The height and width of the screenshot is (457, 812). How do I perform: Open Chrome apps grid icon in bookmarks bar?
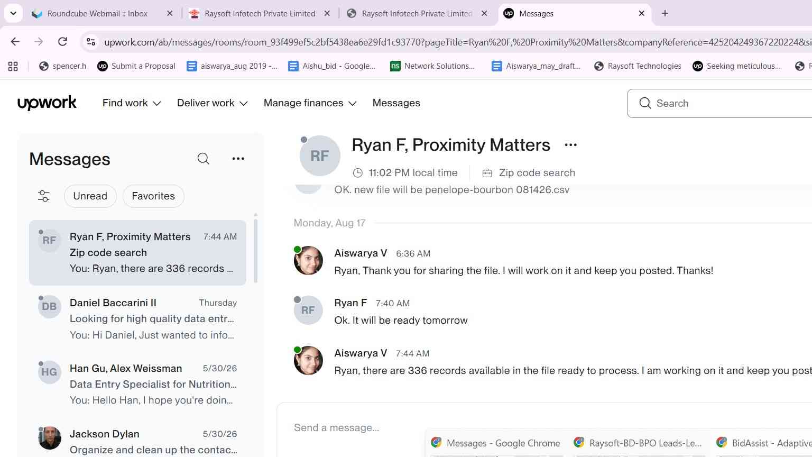(13, 66)
